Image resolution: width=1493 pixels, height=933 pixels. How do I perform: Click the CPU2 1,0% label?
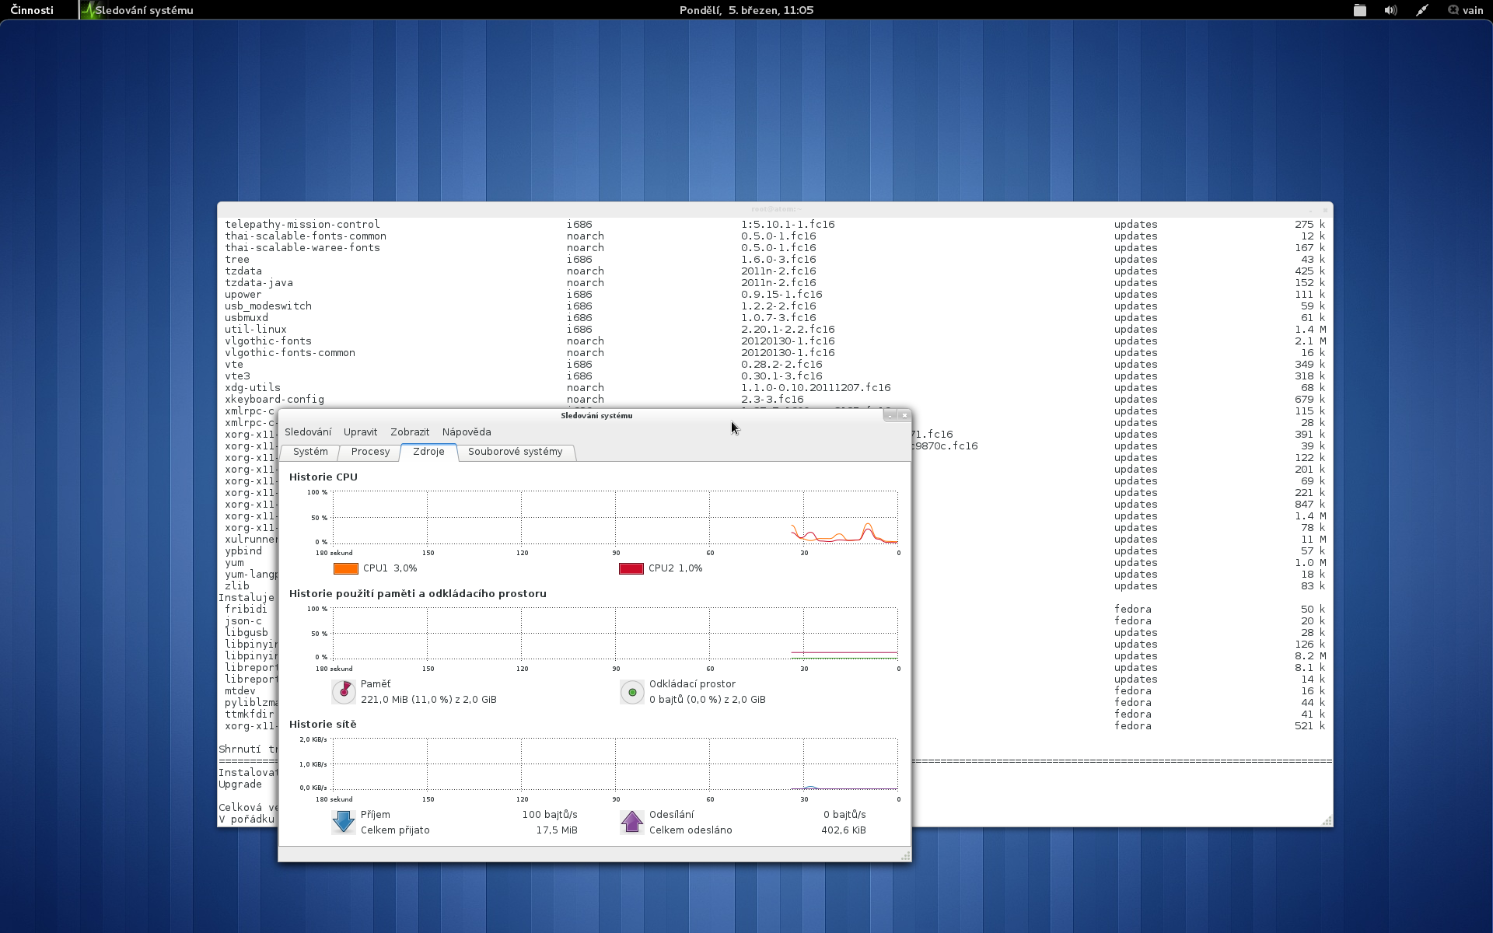point(675,568)
